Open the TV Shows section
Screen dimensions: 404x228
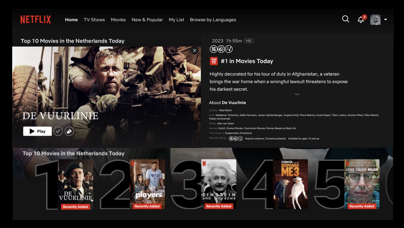tap(94, 20)
